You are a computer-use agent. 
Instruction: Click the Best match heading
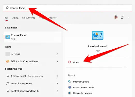tap(11, 28)
